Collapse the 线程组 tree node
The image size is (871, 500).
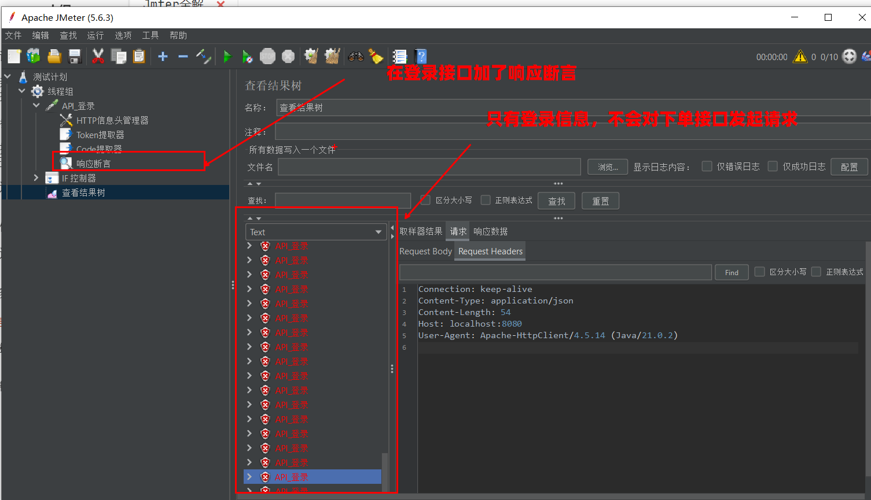pyautogui.click(x=22, y=91)
